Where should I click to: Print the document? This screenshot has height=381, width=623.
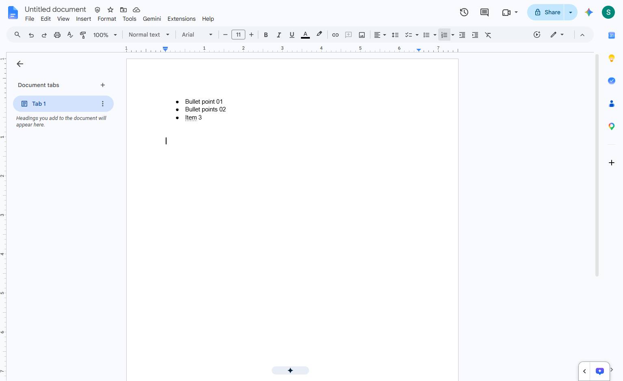tap(57, 35)
